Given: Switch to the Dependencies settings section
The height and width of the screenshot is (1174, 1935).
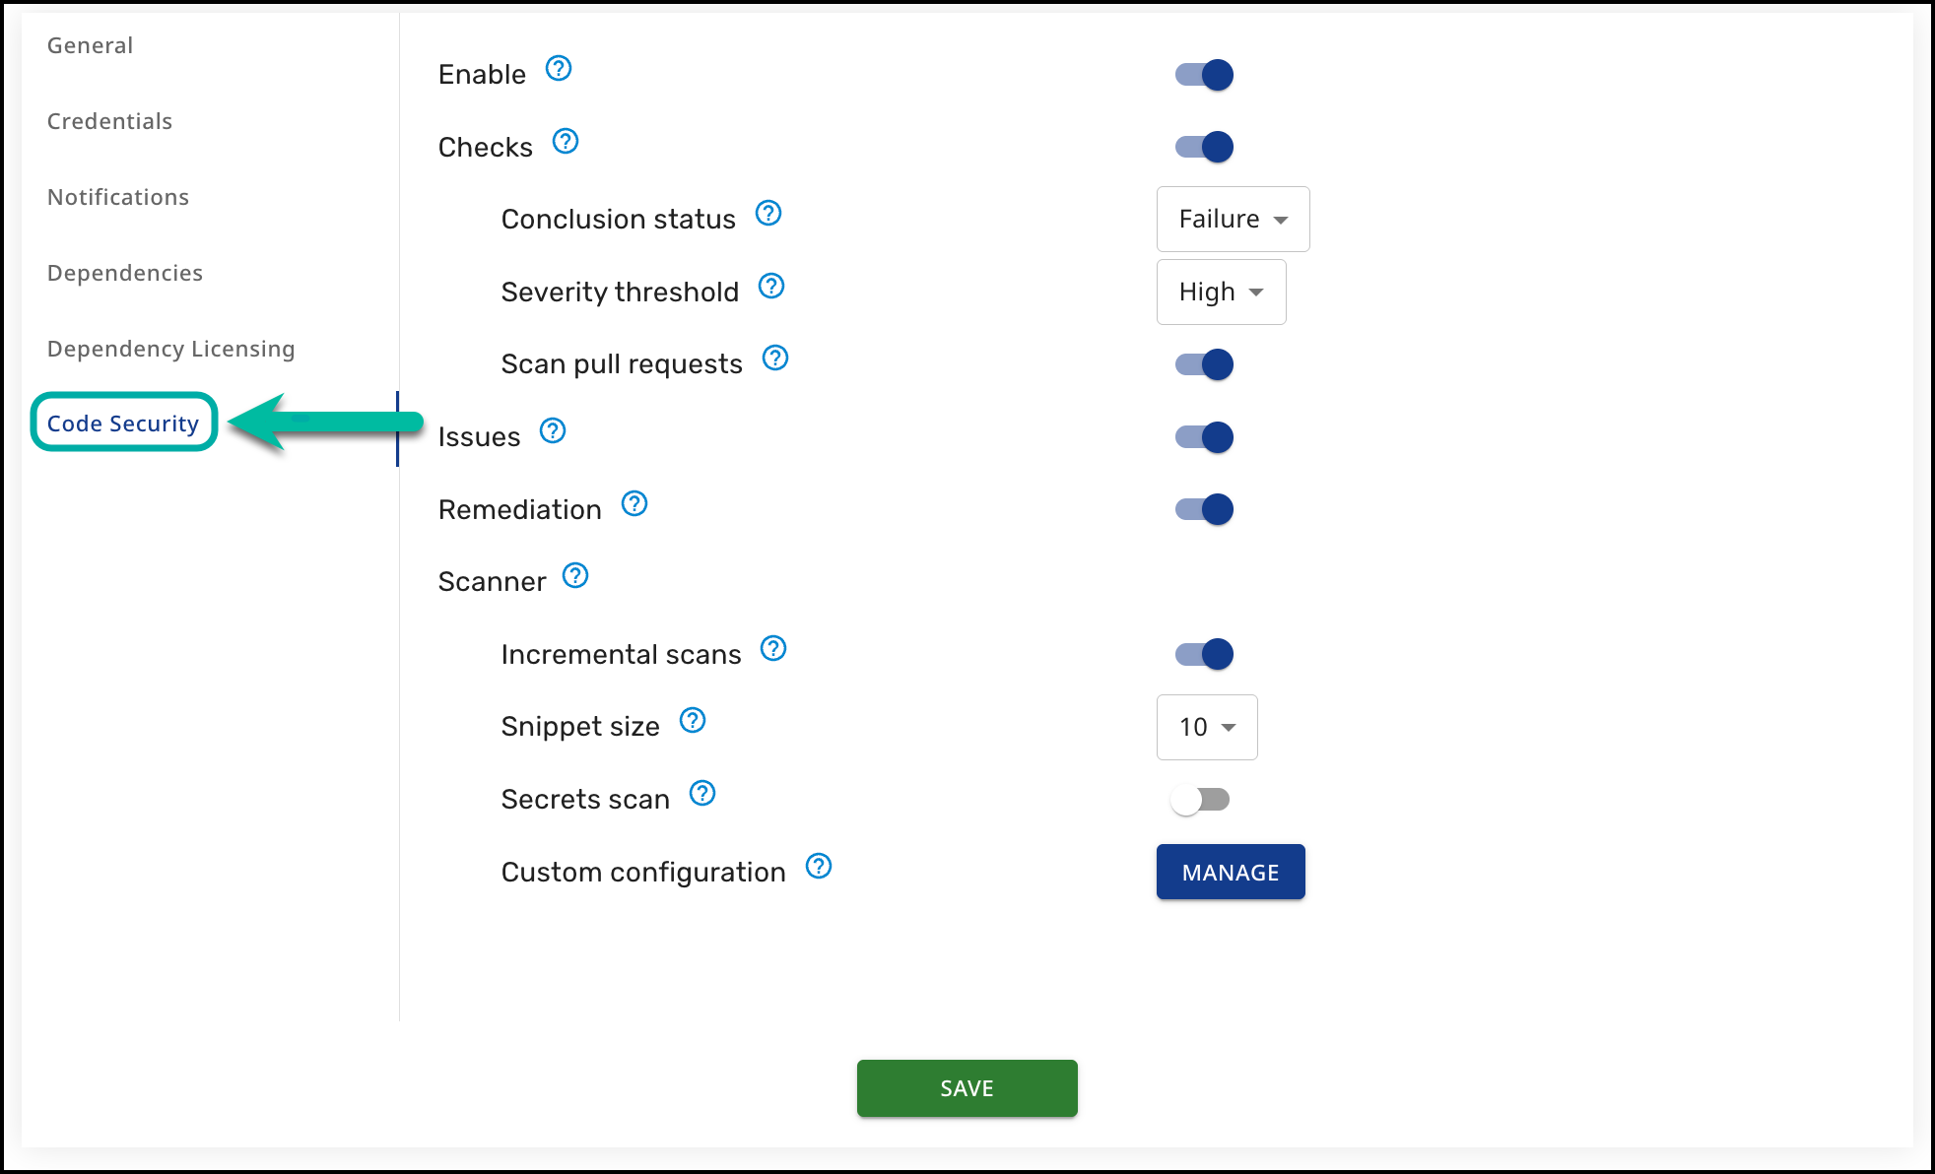Looking at the screenshot, I should [125, 273].
